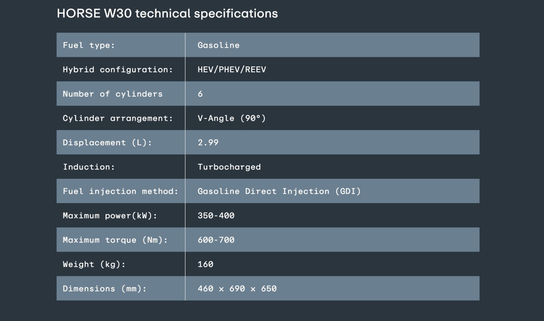Click the HORSE W30 technical specifications heading

pos(167,13)
